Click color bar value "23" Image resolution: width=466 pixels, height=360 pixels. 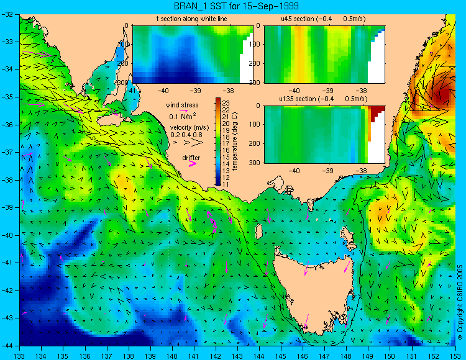coord(226,103)
